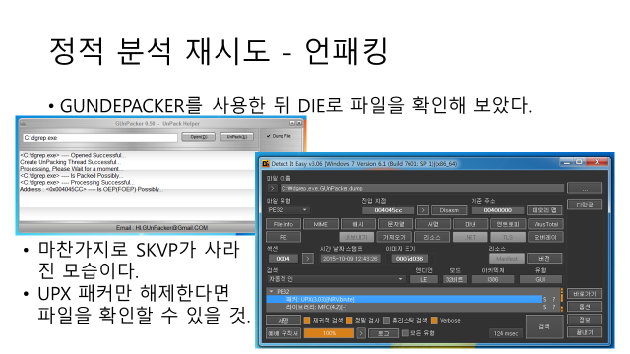Screen dimensions: 630x354
Task: Click the ? icon on the UPX packer row
Action: coord(553,299)
